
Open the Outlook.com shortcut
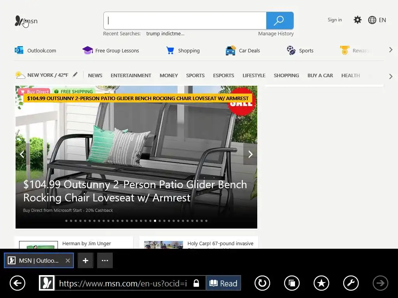(x=35, y=50)
